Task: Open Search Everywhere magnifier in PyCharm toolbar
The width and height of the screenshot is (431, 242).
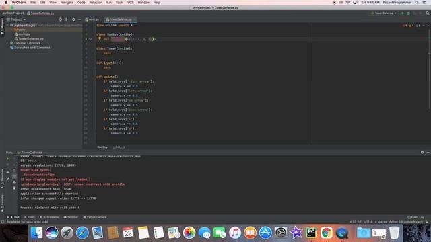Action: click(x=428, y=13)
